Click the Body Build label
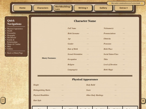Viewport: 146px width, 109px height. pos(91,85)
